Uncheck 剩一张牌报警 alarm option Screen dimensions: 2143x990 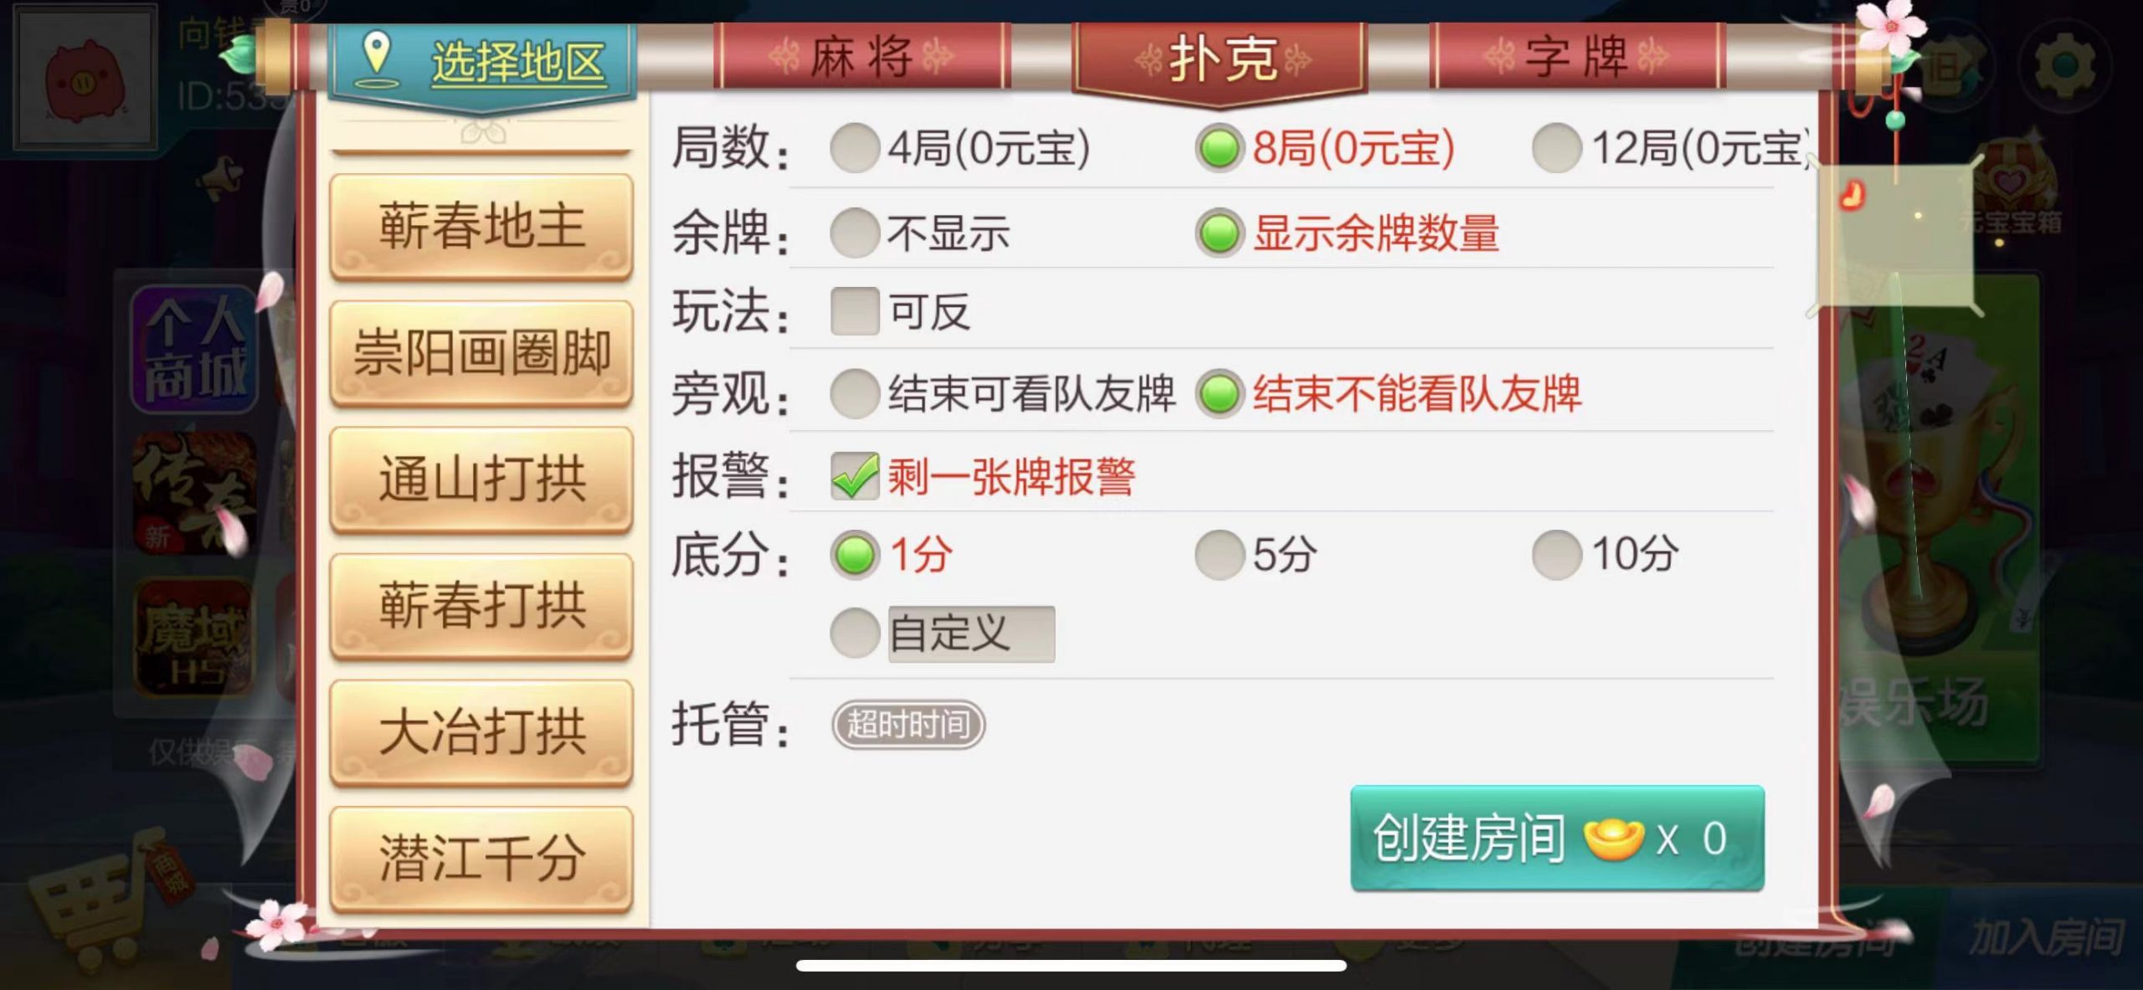(855, 476)
